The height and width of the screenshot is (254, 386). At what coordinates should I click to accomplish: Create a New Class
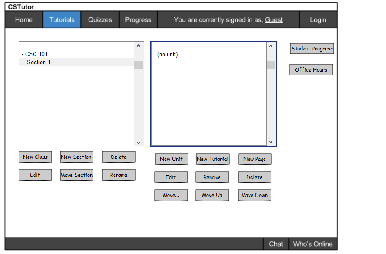point(35,157)
